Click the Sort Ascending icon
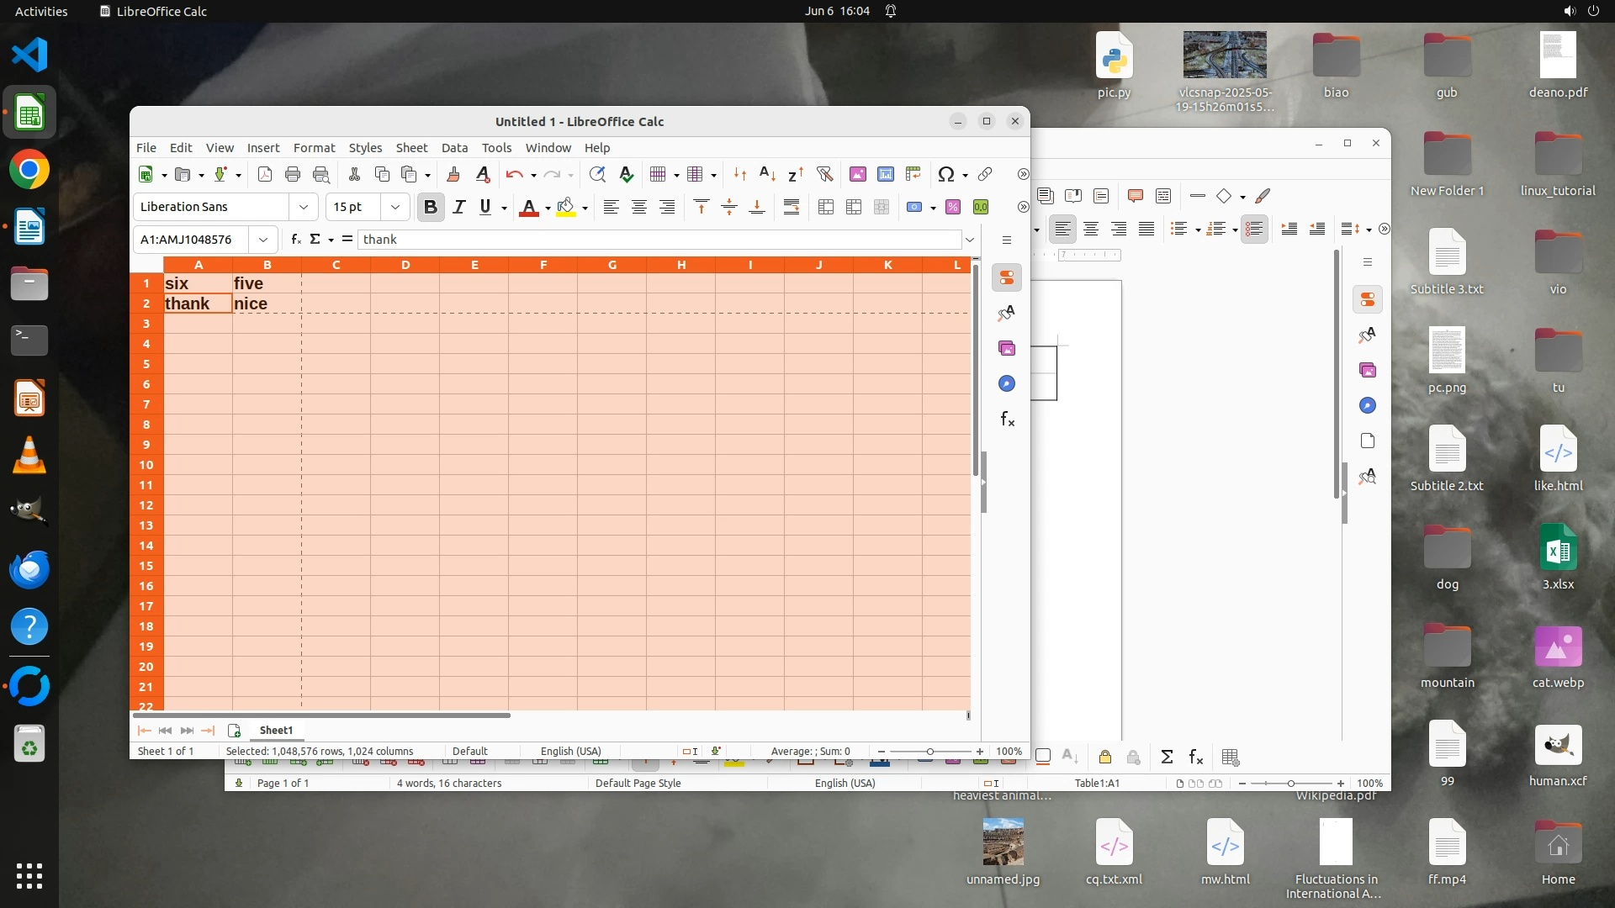Viewport: 1615px width, 908px height. click(767, 174)
